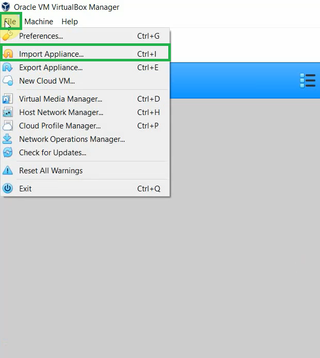Open the Machine menu
This screenshot has width=320, height=358.
[x=39, y=22]
